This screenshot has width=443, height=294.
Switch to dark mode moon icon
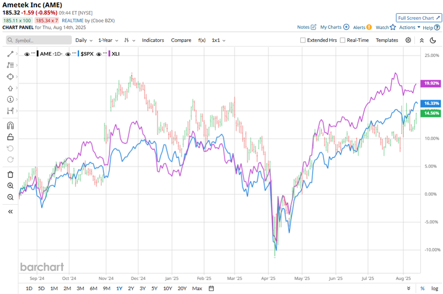tap(433, 40)
